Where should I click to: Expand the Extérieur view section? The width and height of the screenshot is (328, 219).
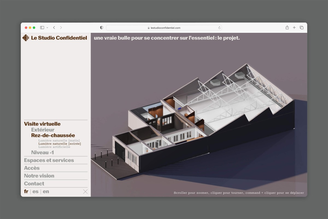click(x=43, y=129)
